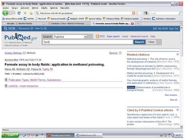Viewport: 187px width, 140px height.
Task: Open the Historie menu
Action: (x=35, y=8)
